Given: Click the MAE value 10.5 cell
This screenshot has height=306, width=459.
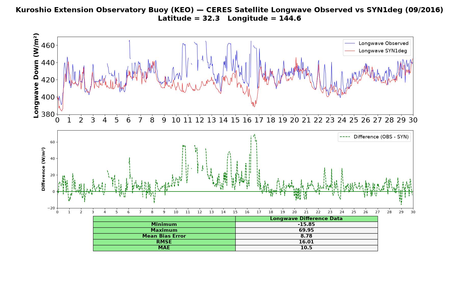Looking at the screenshot, I should click(307, 248).
